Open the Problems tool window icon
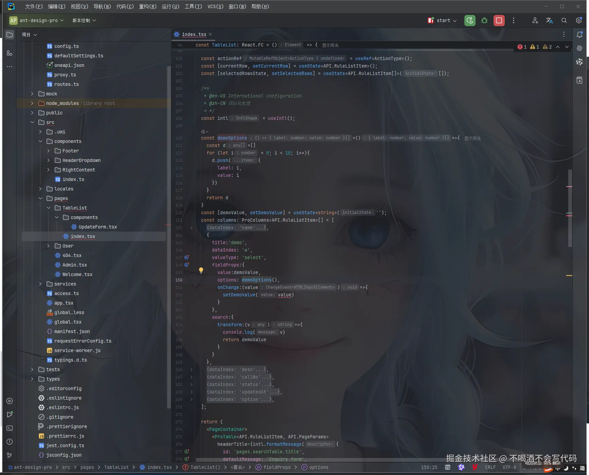589x475 pixels. [x=10, y=442]
